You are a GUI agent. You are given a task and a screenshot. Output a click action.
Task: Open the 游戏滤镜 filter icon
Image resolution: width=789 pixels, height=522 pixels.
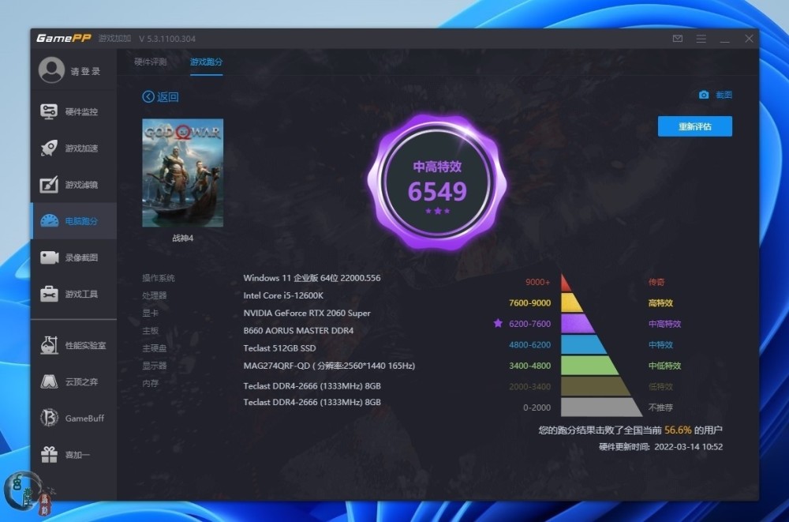click(x=49, y=185)
